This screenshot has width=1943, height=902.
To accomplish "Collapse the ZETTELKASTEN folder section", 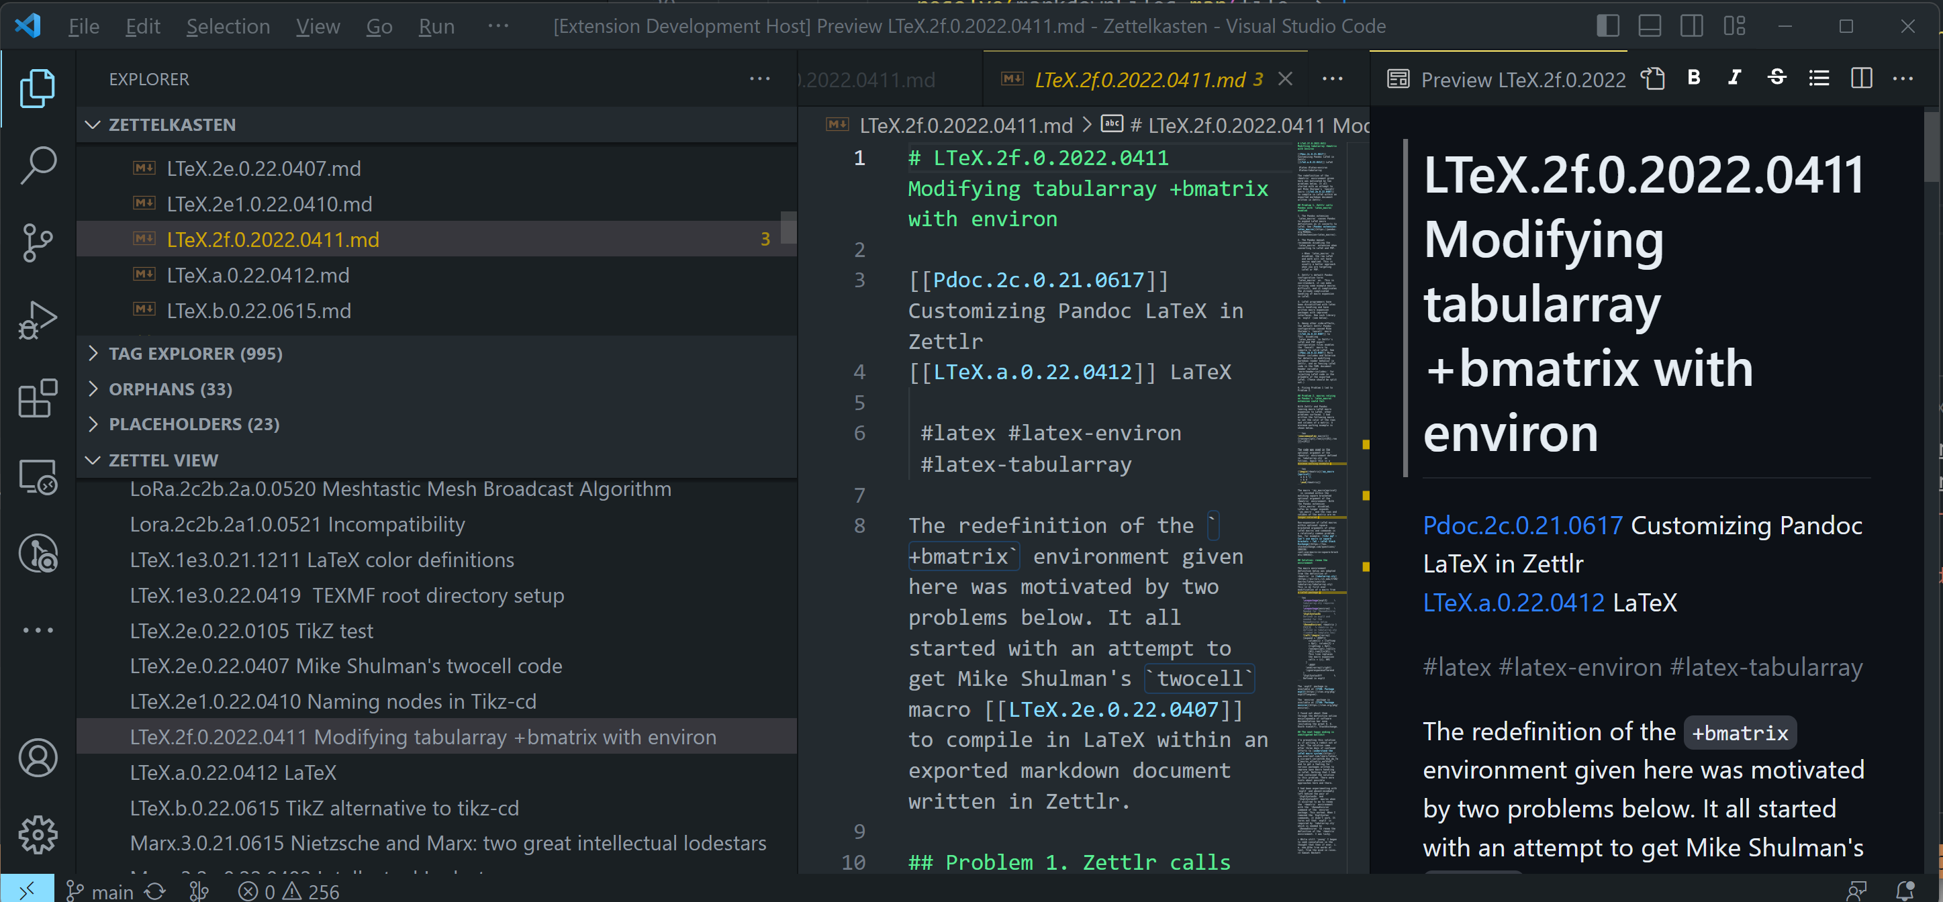I will [x=438, y=124].
